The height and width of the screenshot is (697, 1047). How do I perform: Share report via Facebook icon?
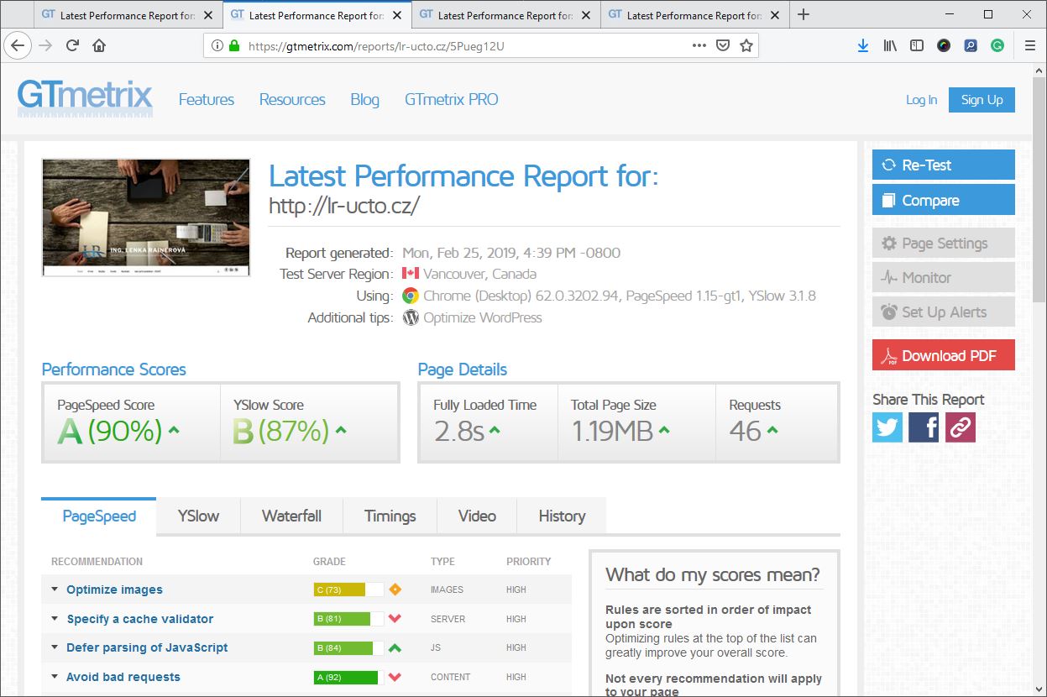tap(924, 427)
